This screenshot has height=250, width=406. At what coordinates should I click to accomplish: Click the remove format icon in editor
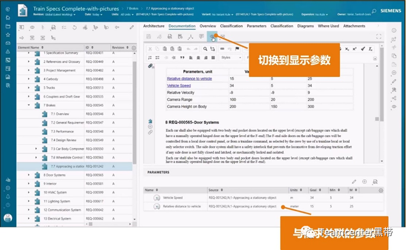[x=371, y=49]
